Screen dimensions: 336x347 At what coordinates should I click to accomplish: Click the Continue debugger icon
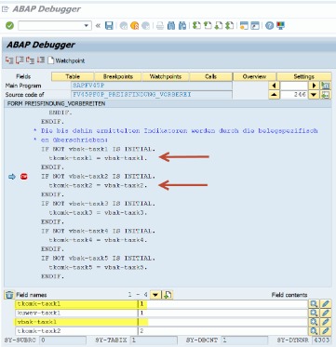41,60
